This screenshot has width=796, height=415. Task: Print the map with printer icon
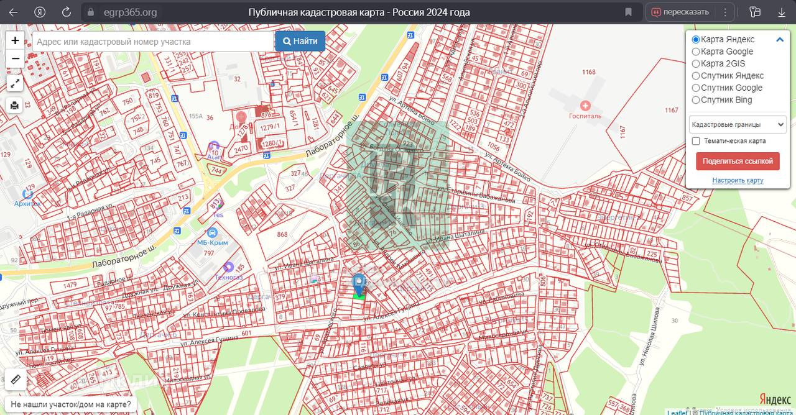coord(15,105)
